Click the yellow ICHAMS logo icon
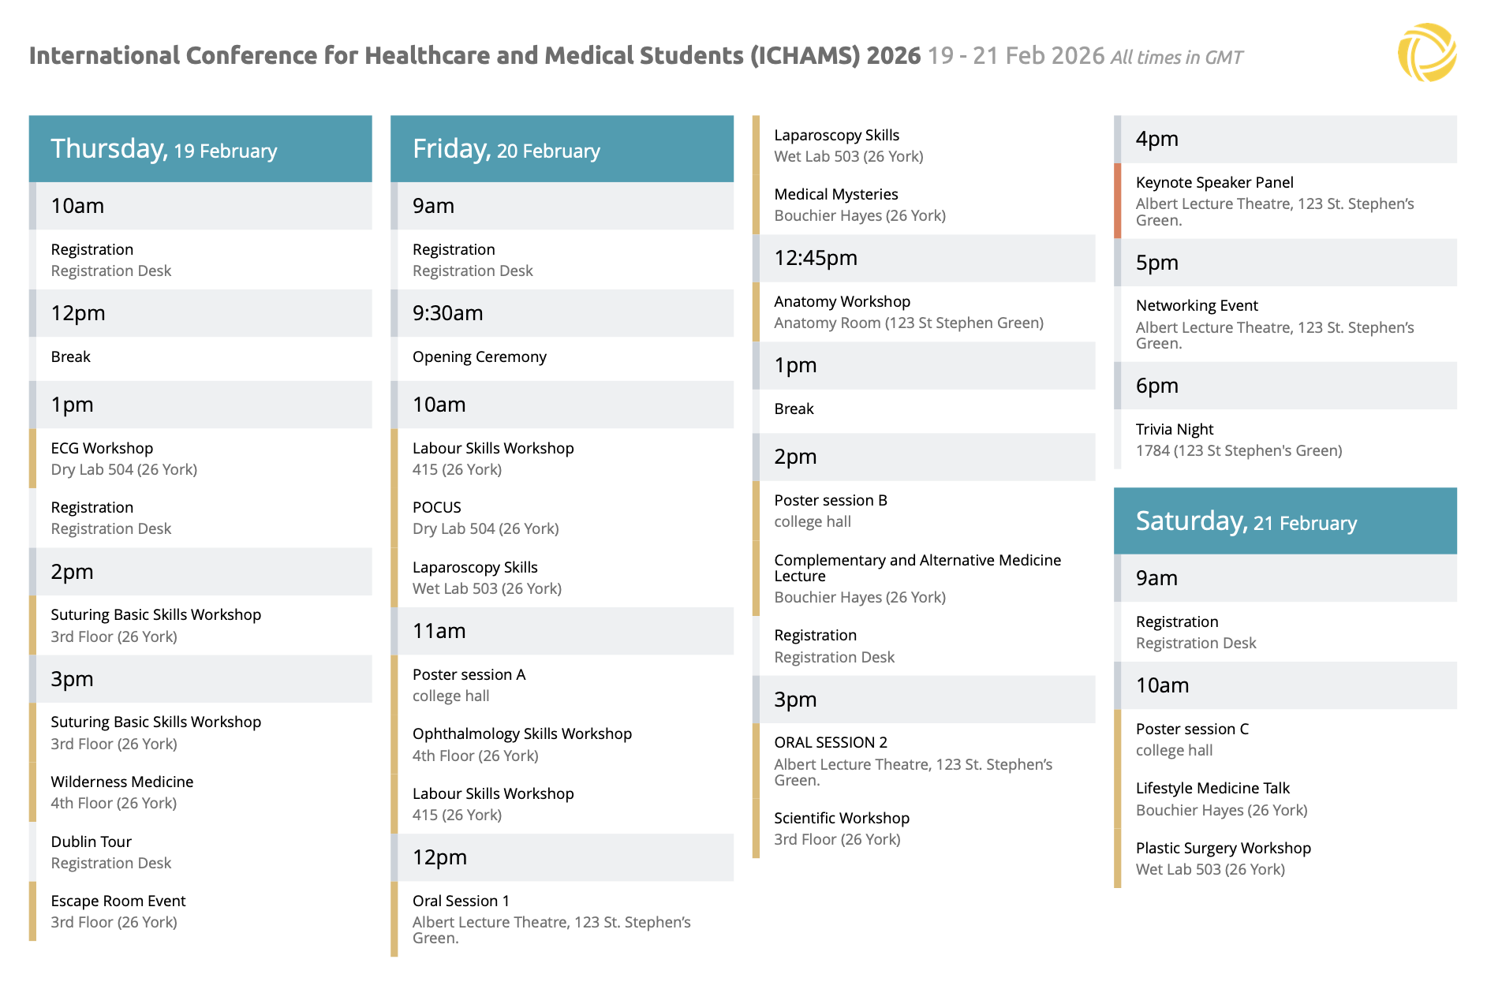 pos(1427,52)
